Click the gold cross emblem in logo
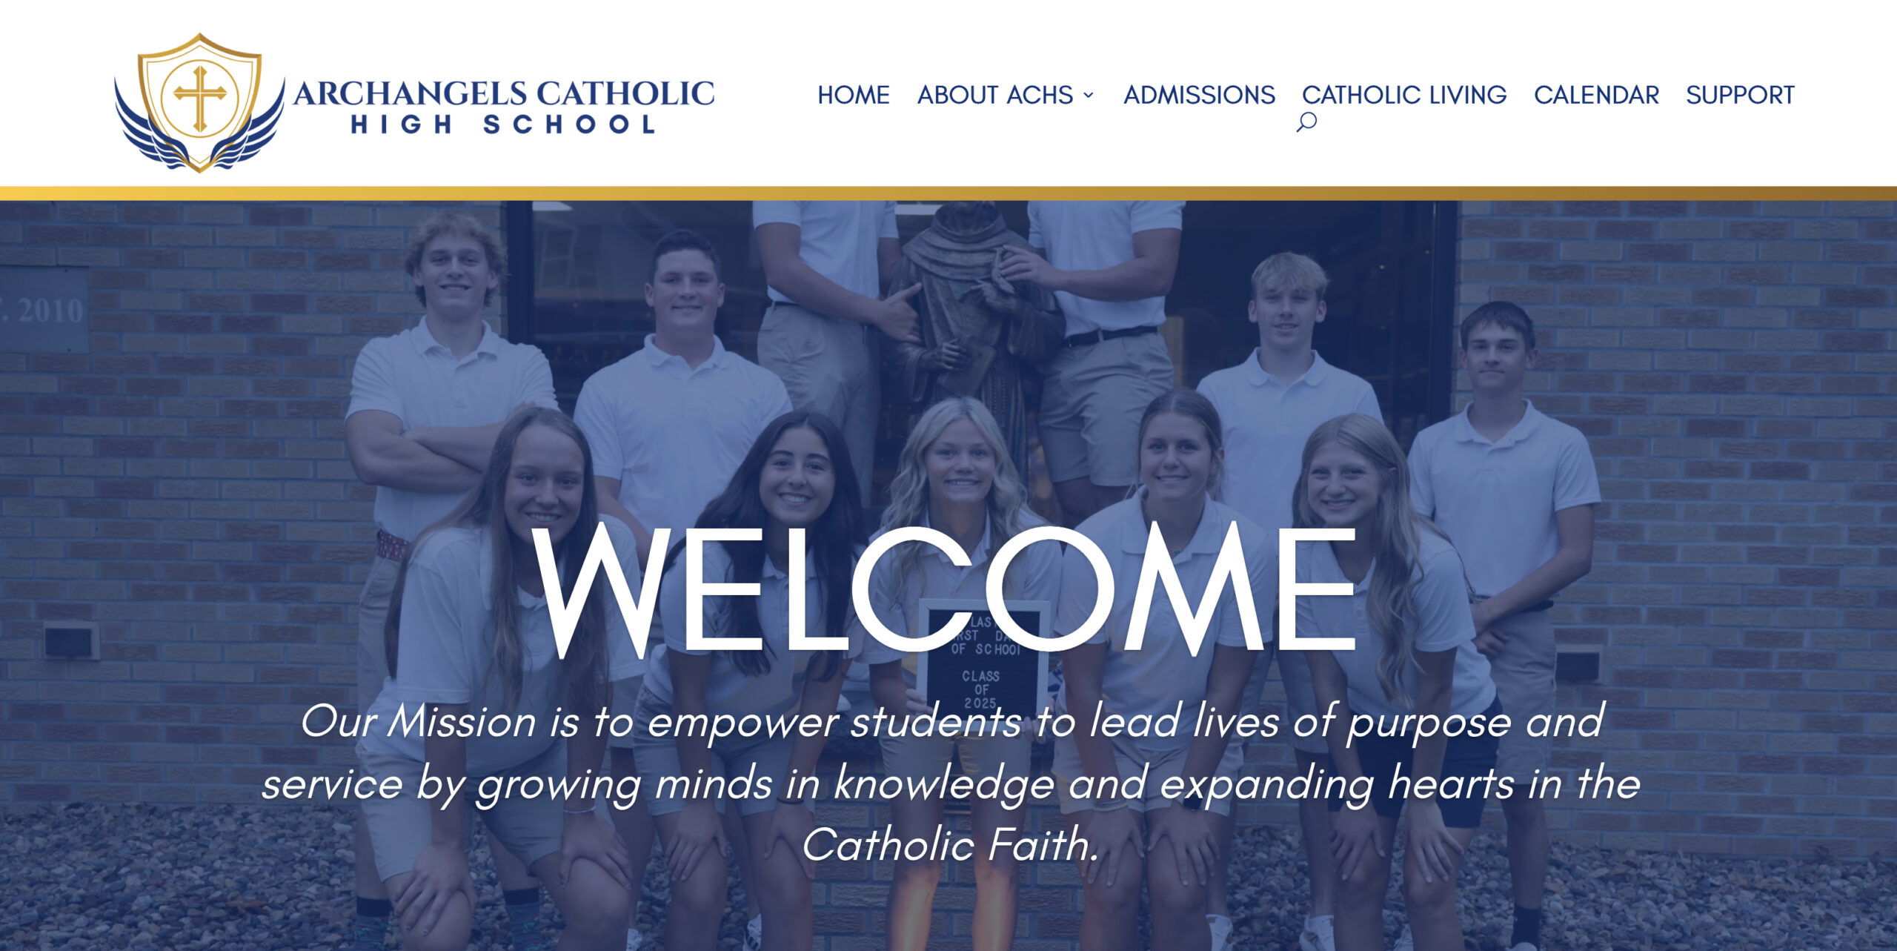 click(199, 99)
